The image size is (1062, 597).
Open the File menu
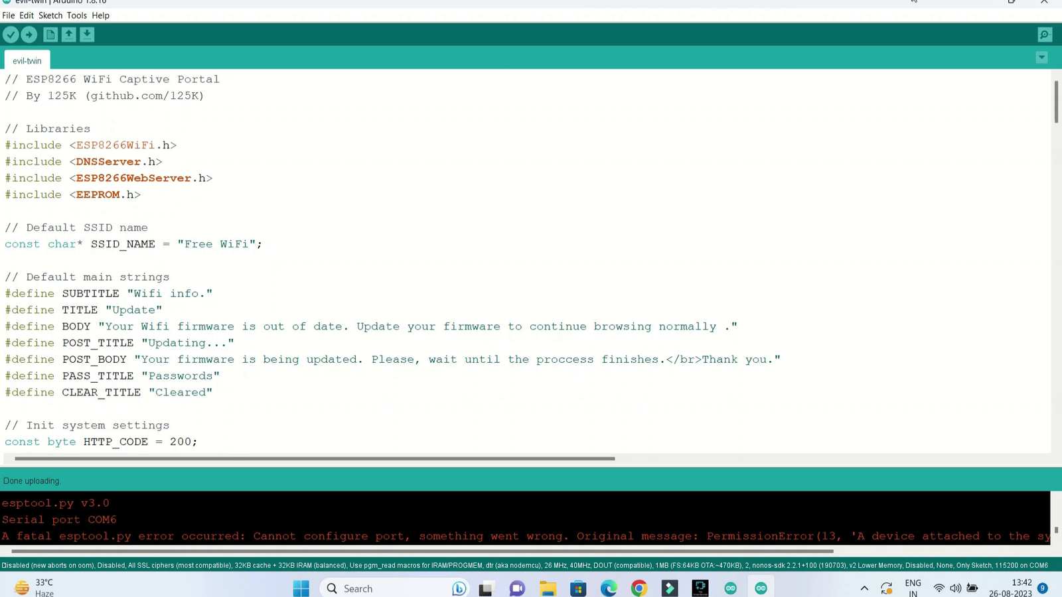[x=9, y=15]
